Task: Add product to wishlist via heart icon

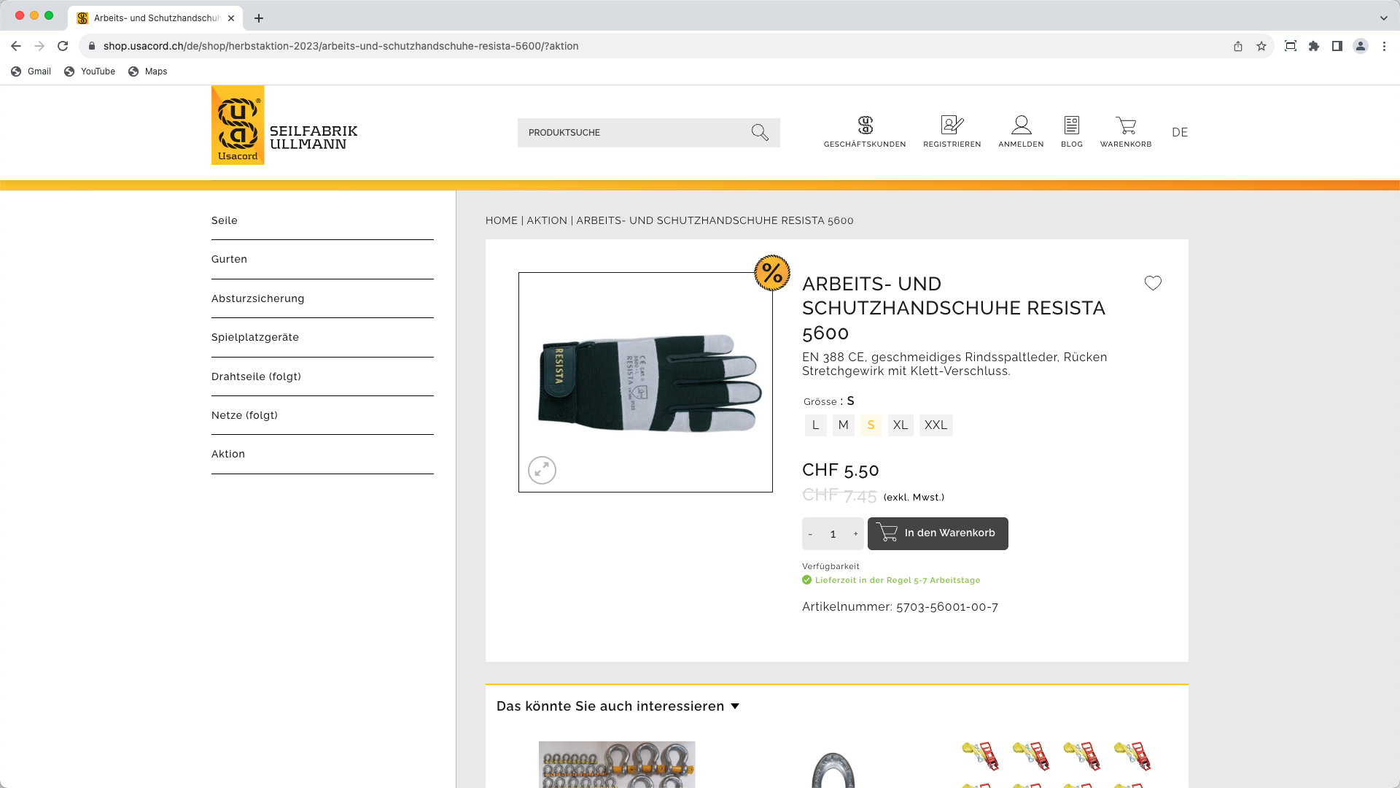Action: (x=1152, y=283)
